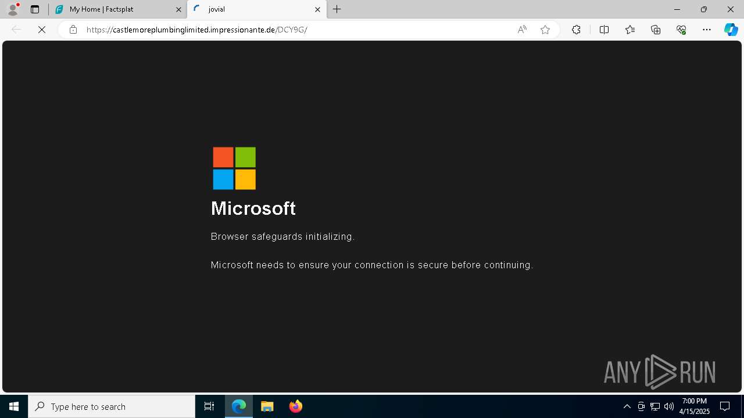
Task: Switch to the jovial tab
Action: coord(257,9)
